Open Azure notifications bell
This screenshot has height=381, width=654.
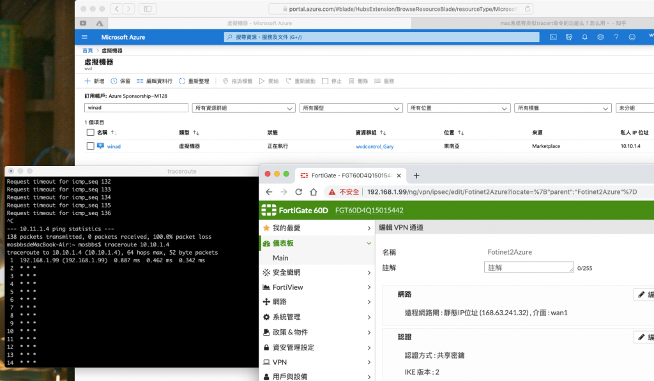[x=585, y=37]
